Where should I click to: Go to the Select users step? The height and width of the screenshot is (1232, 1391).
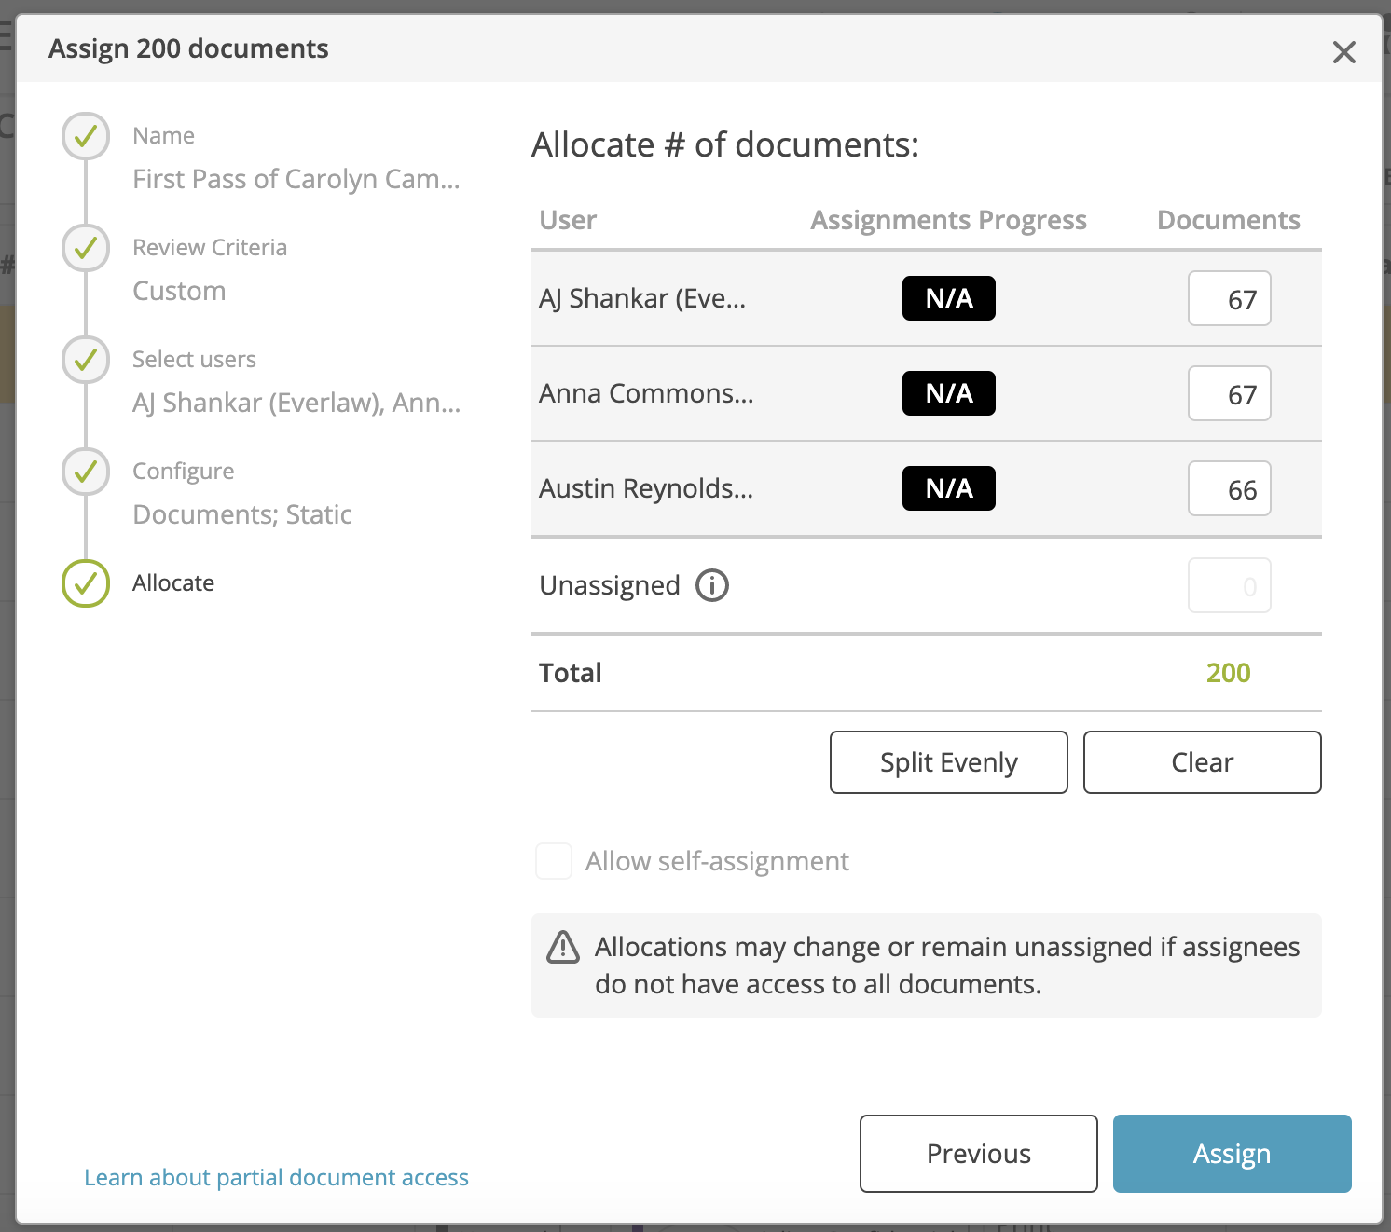click(194, 360)
